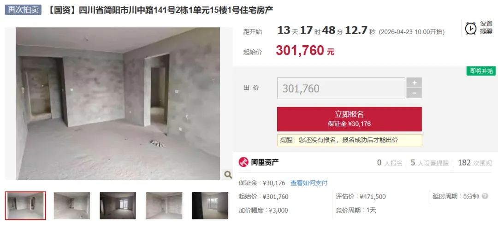The image size is (498, 237).
Task: Select the fifth dark thumbnail
Action: 210,206
